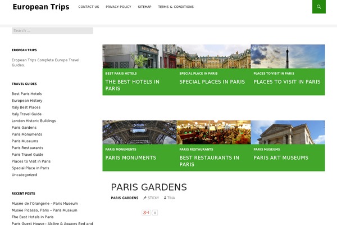Click the share count bubble beside +1
The image size is (337, 225).
155,213
